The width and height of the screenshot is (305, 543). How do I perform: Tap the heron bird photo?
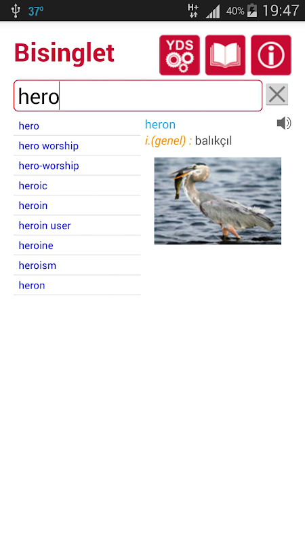(218, 201)
